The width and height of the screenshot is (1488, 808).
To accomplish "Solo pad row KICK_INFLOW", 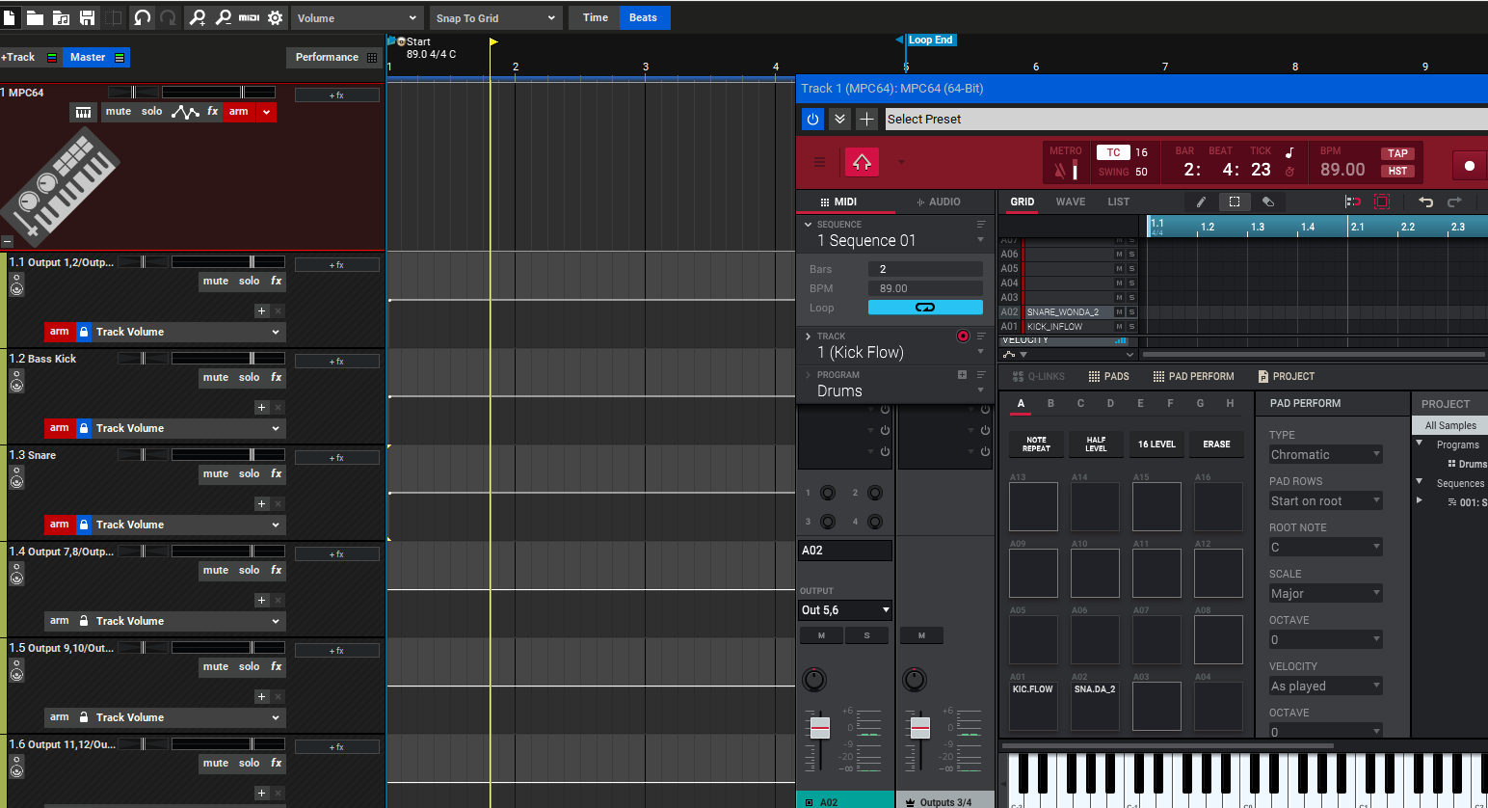I will (1131, 327).
